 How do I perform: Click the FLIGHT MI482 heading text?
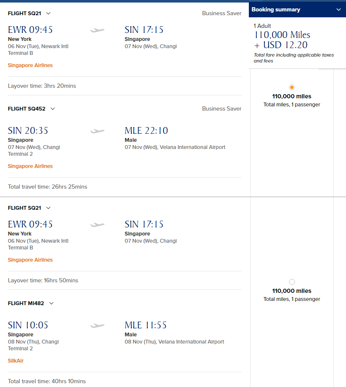[x=26, y=303]
